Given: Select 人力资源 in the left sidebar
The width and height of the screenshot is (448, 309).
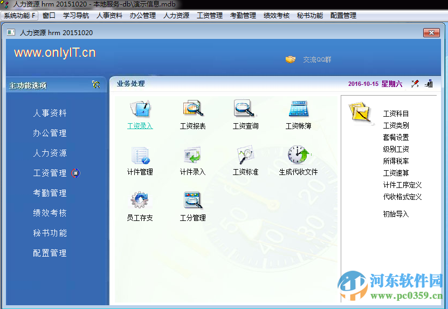Looking at the screenshot, I should [x=50, y=153].
